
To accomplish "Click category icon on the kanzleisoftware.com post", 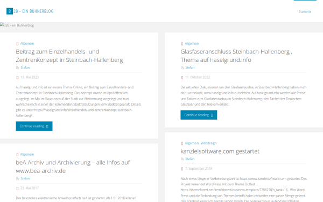I will pos(182,143).
